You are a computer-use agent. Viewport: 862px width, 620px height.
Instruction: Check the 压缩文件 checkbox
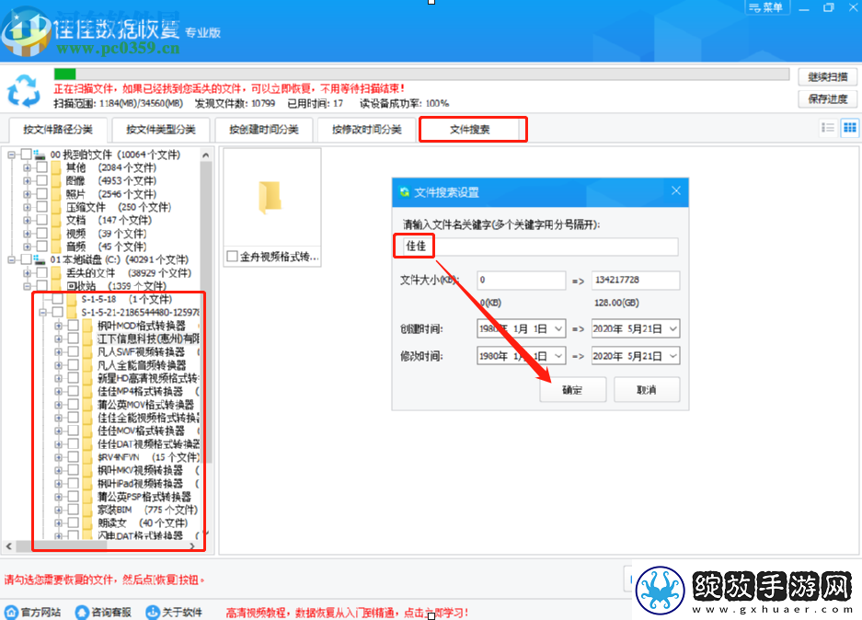click(x=41, y=207)
